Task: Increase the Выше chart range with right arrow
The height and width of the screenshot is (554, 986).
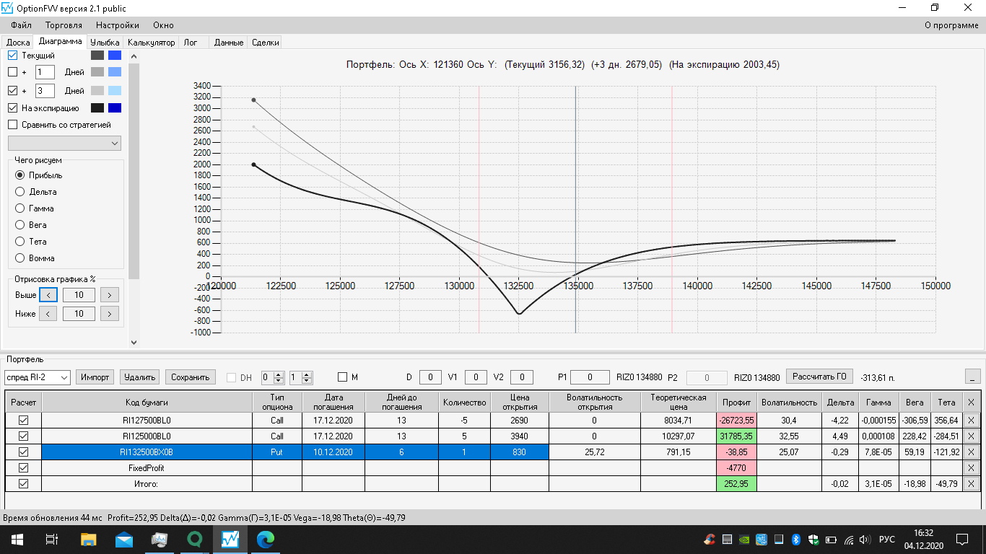Action: 110,294
